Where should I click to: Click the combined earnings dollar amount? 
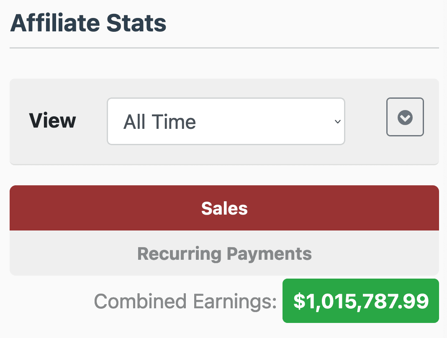[x=360, y=301]
